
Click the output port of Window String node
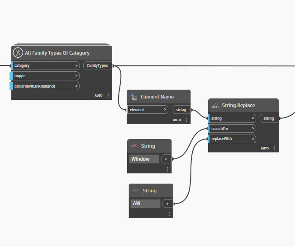pos(167,159)
